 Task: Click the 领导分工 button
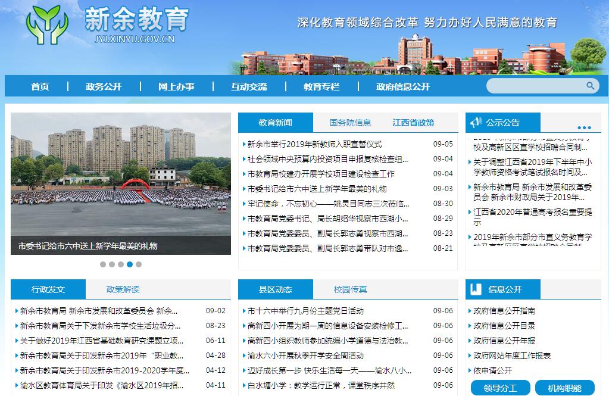500,388
